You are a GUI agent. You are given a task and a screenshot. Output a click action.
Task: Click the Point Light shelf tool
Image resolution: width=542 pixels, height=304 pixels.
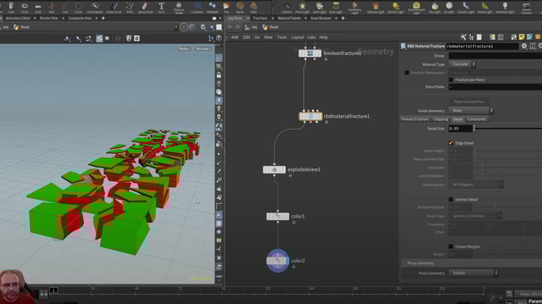(303, 7)
